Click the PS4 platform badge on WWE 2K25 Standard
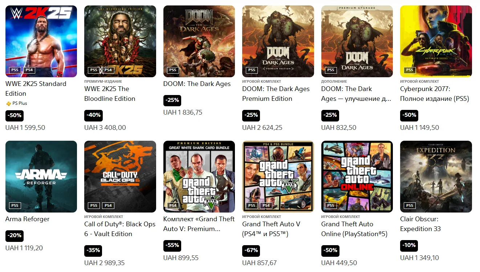 pyautogui.click(x=29, y=70)
